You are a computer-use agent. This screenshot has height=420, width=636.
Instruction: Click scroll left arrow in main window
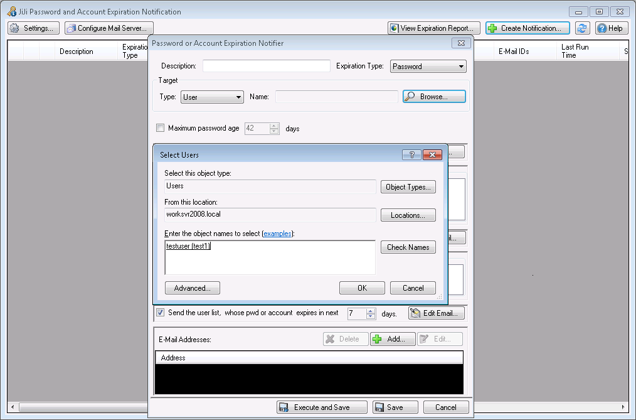click(13, 407)
